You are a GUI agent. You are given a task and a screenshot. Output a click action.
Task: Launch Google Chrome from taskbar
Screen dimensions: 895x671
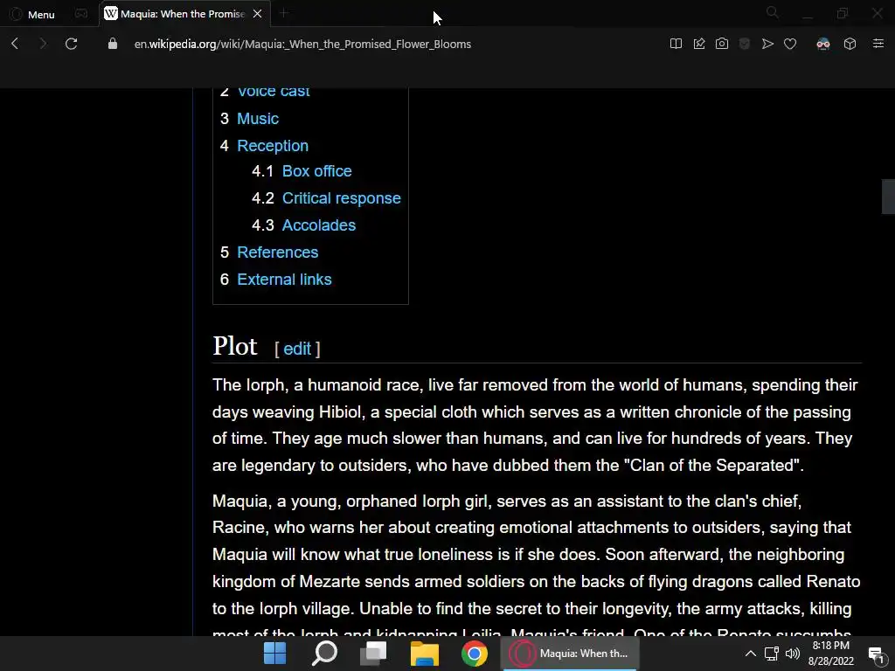[475, 654]
